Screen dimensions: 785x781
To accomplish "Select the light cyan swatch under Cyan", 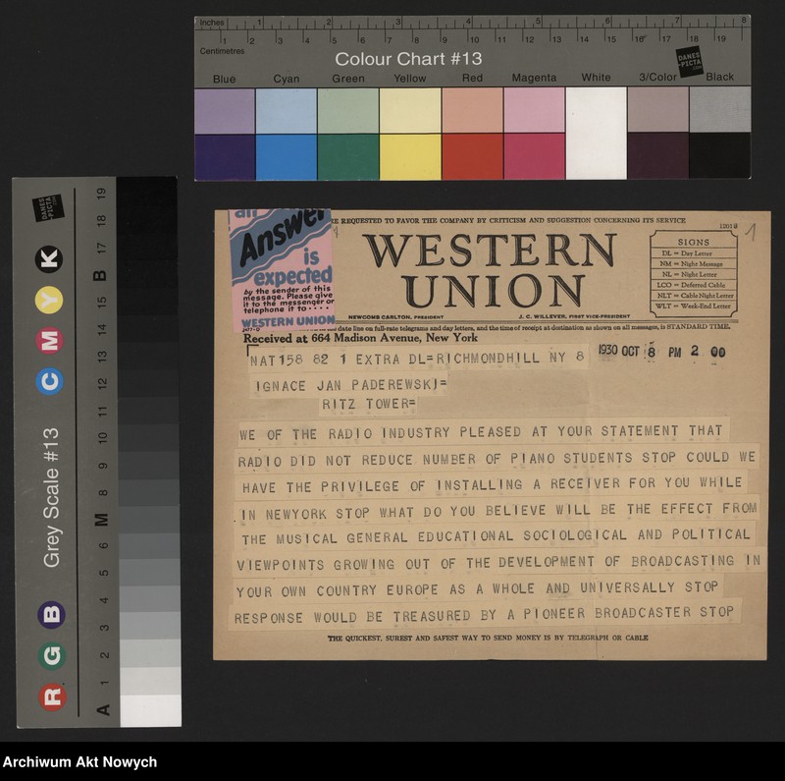I will tap(287, 111).
